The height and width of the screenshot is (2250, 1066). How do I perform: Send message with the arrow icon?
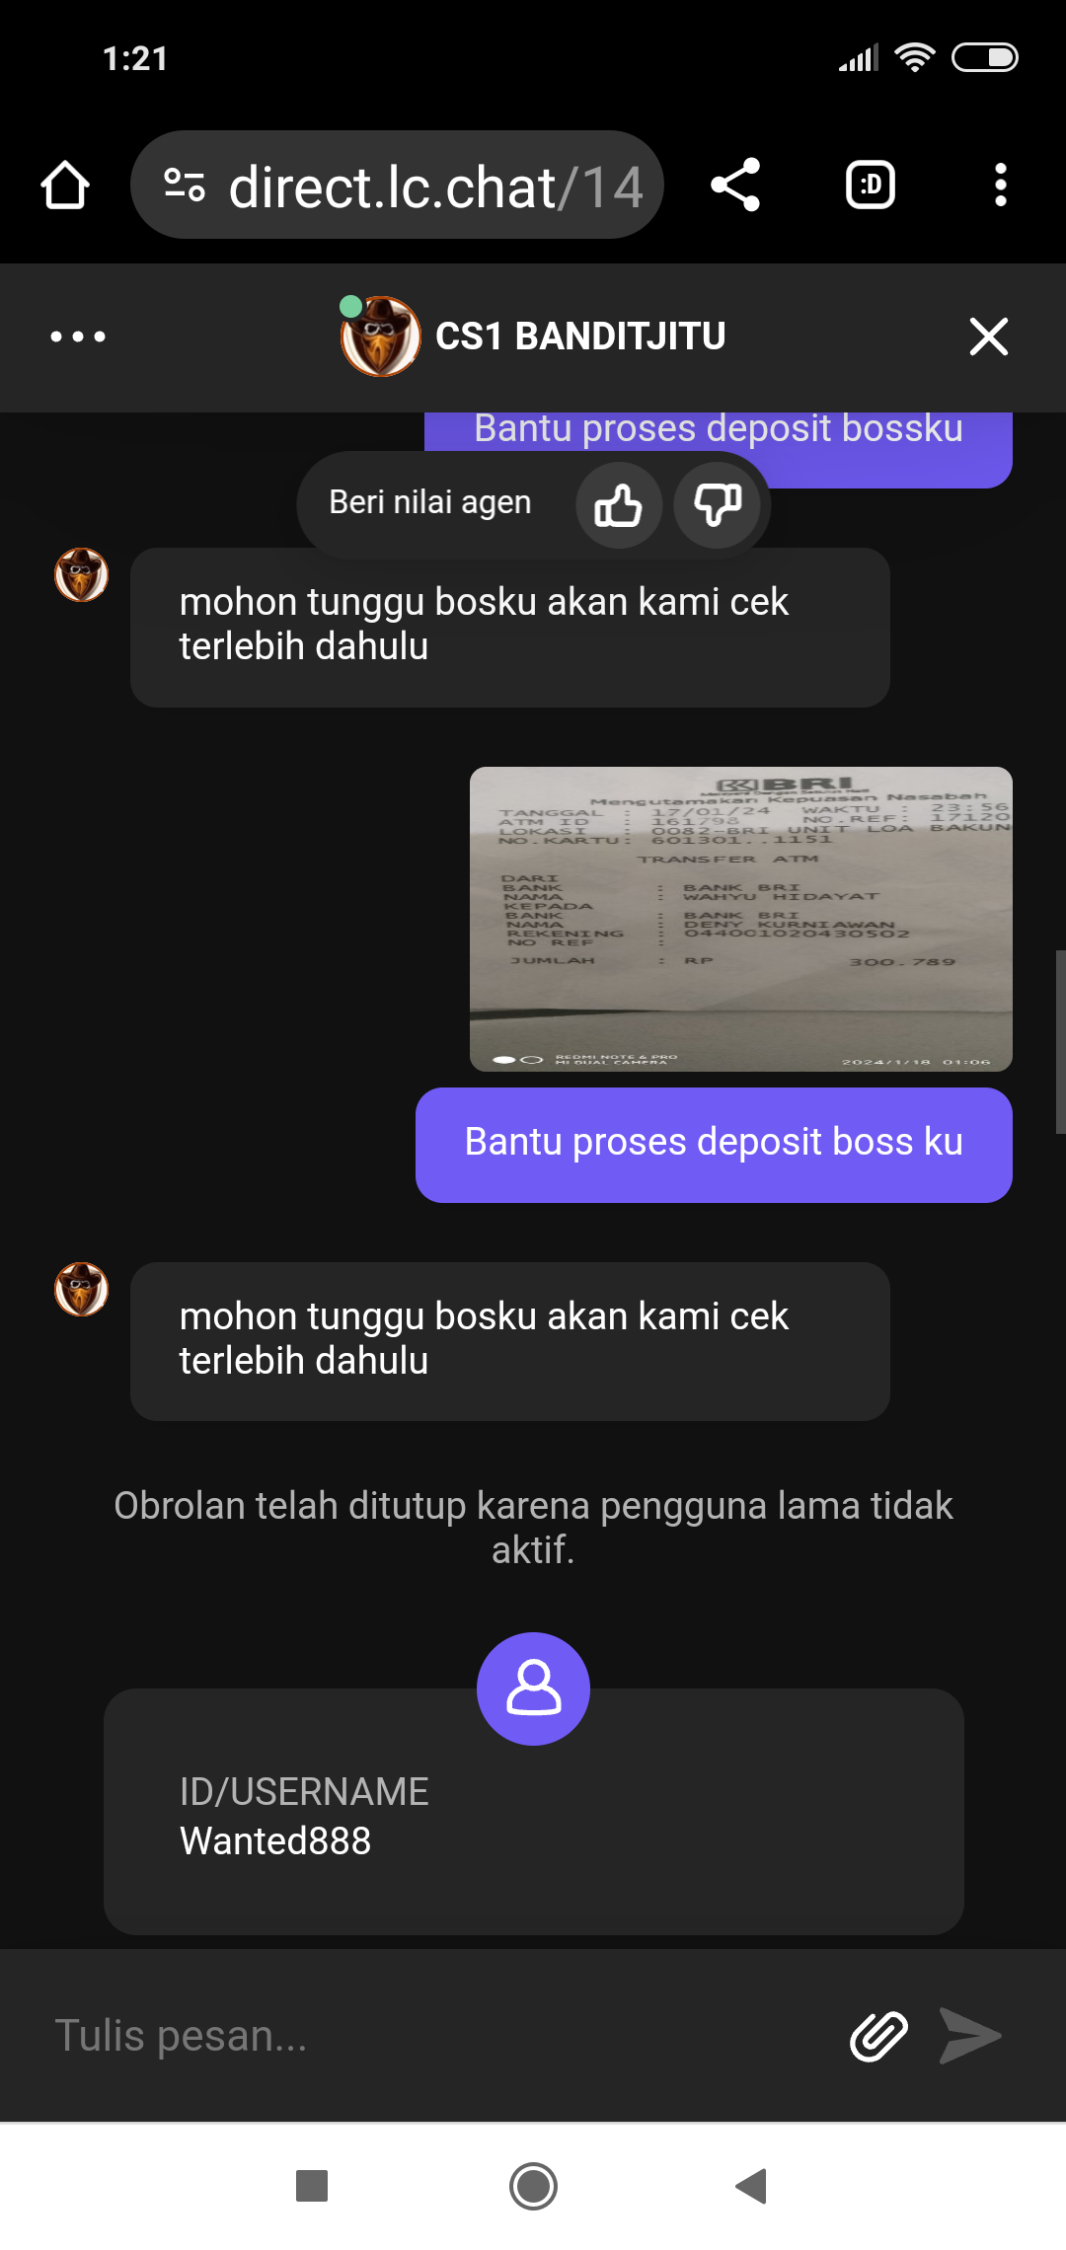coord(970,2035)
